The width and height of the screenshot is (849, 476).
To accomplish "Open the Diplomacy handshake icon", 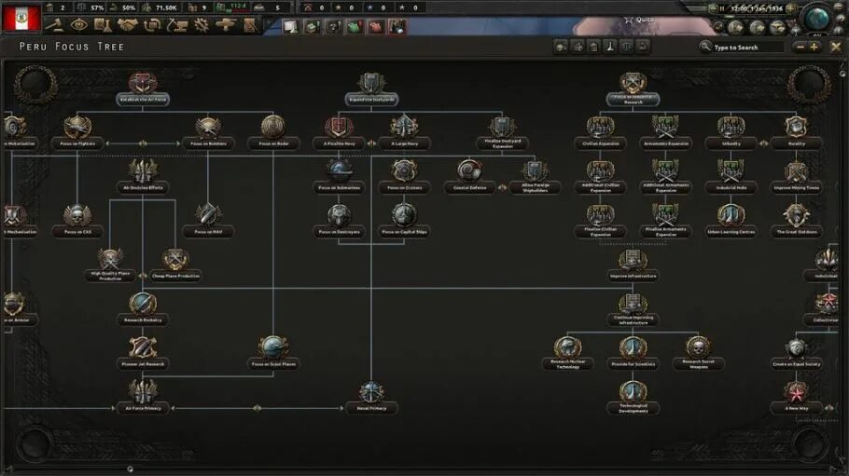I will click(127, 24).
